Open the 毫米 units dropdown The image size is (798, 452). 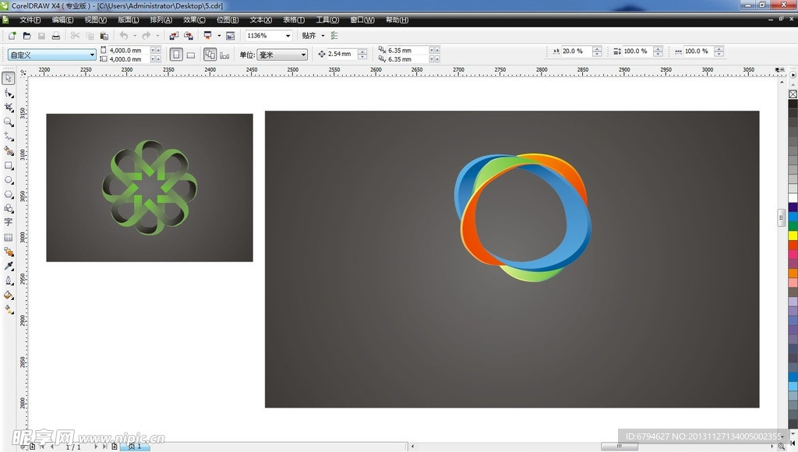pos(303,55)
